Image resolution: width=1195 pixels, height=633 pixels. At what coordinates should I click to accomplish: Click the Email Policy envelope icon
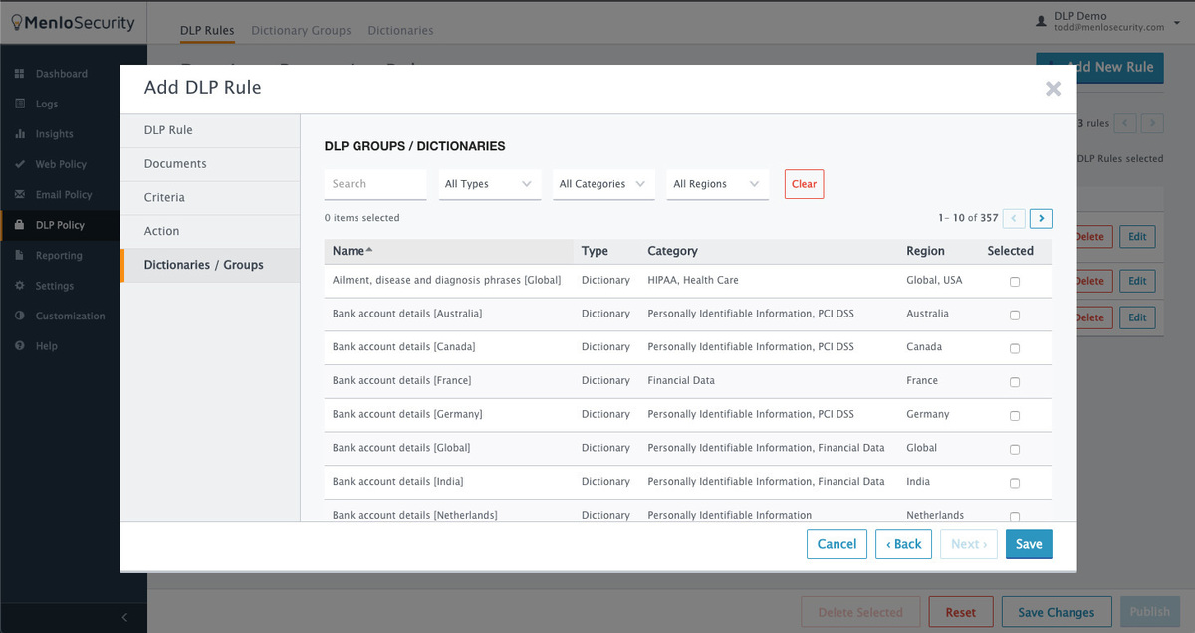click(x=19, y=195)
